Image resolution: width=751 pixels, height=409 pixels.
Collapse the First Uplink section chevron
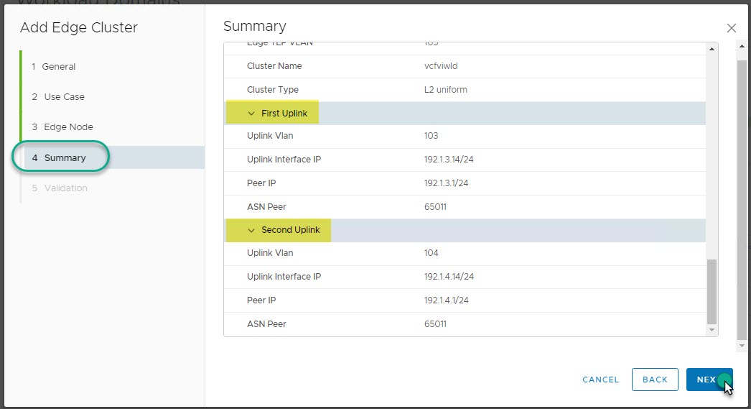pos(251,114)
